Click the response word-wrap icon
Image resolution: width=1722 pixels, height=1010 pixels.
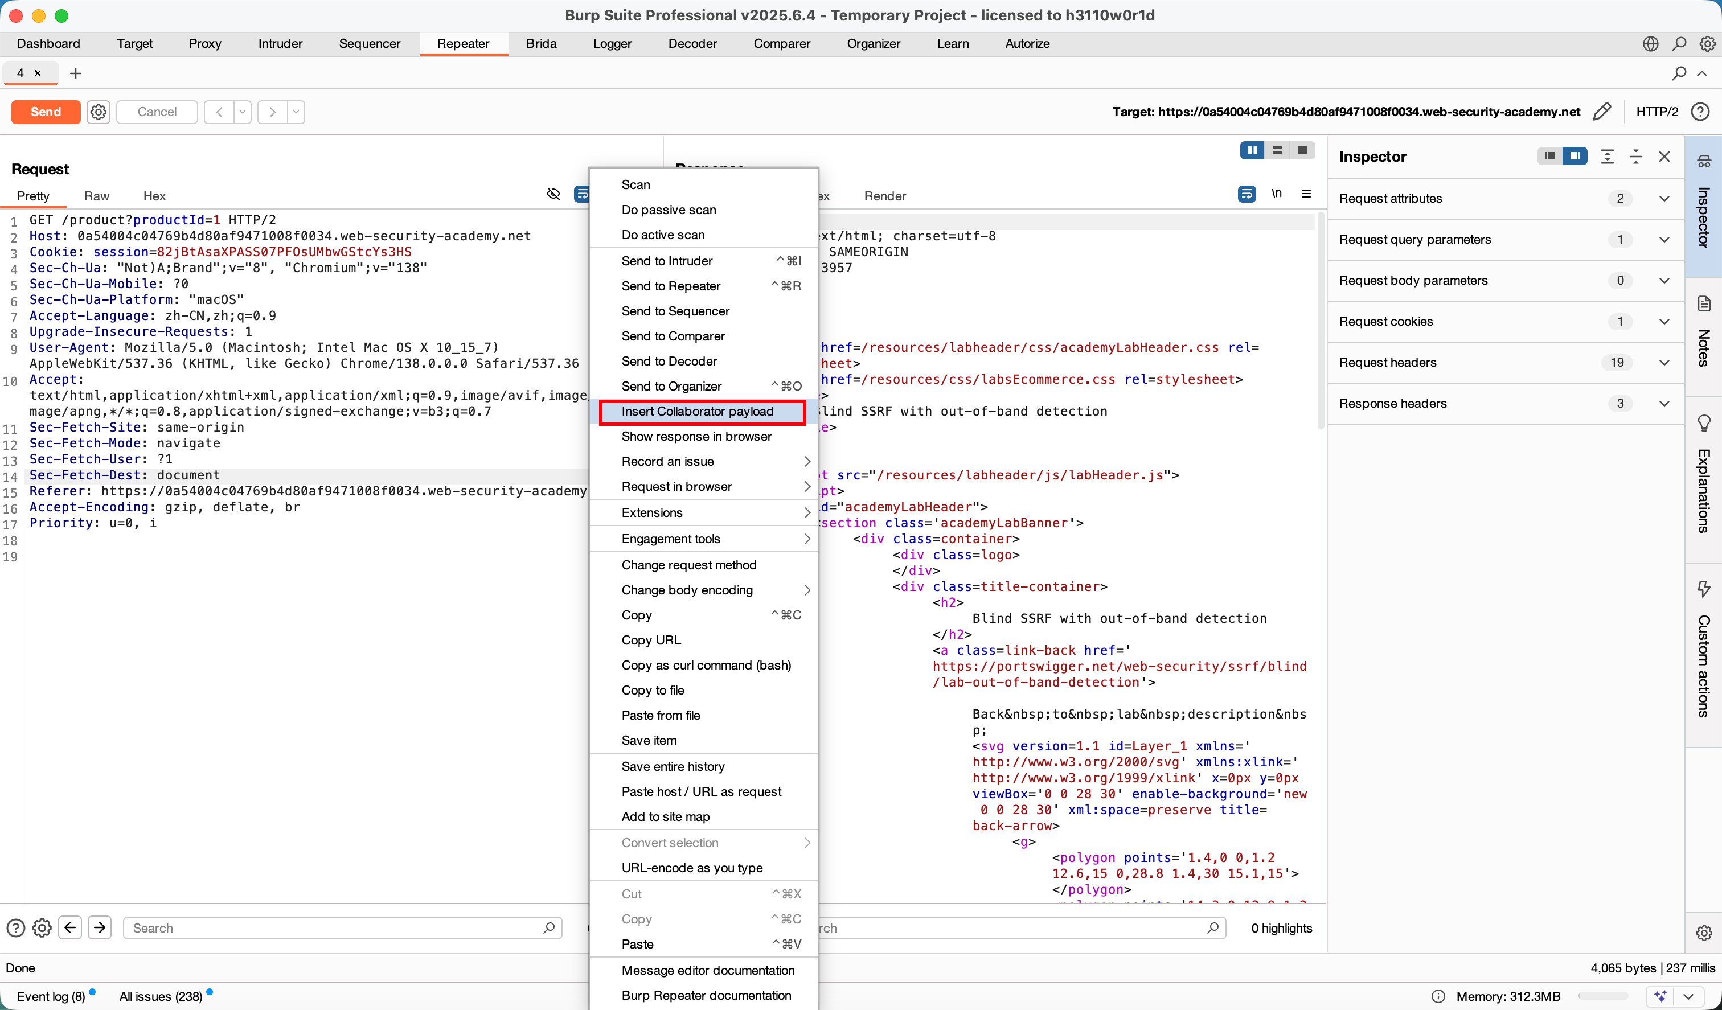[x=1247, y=194]
